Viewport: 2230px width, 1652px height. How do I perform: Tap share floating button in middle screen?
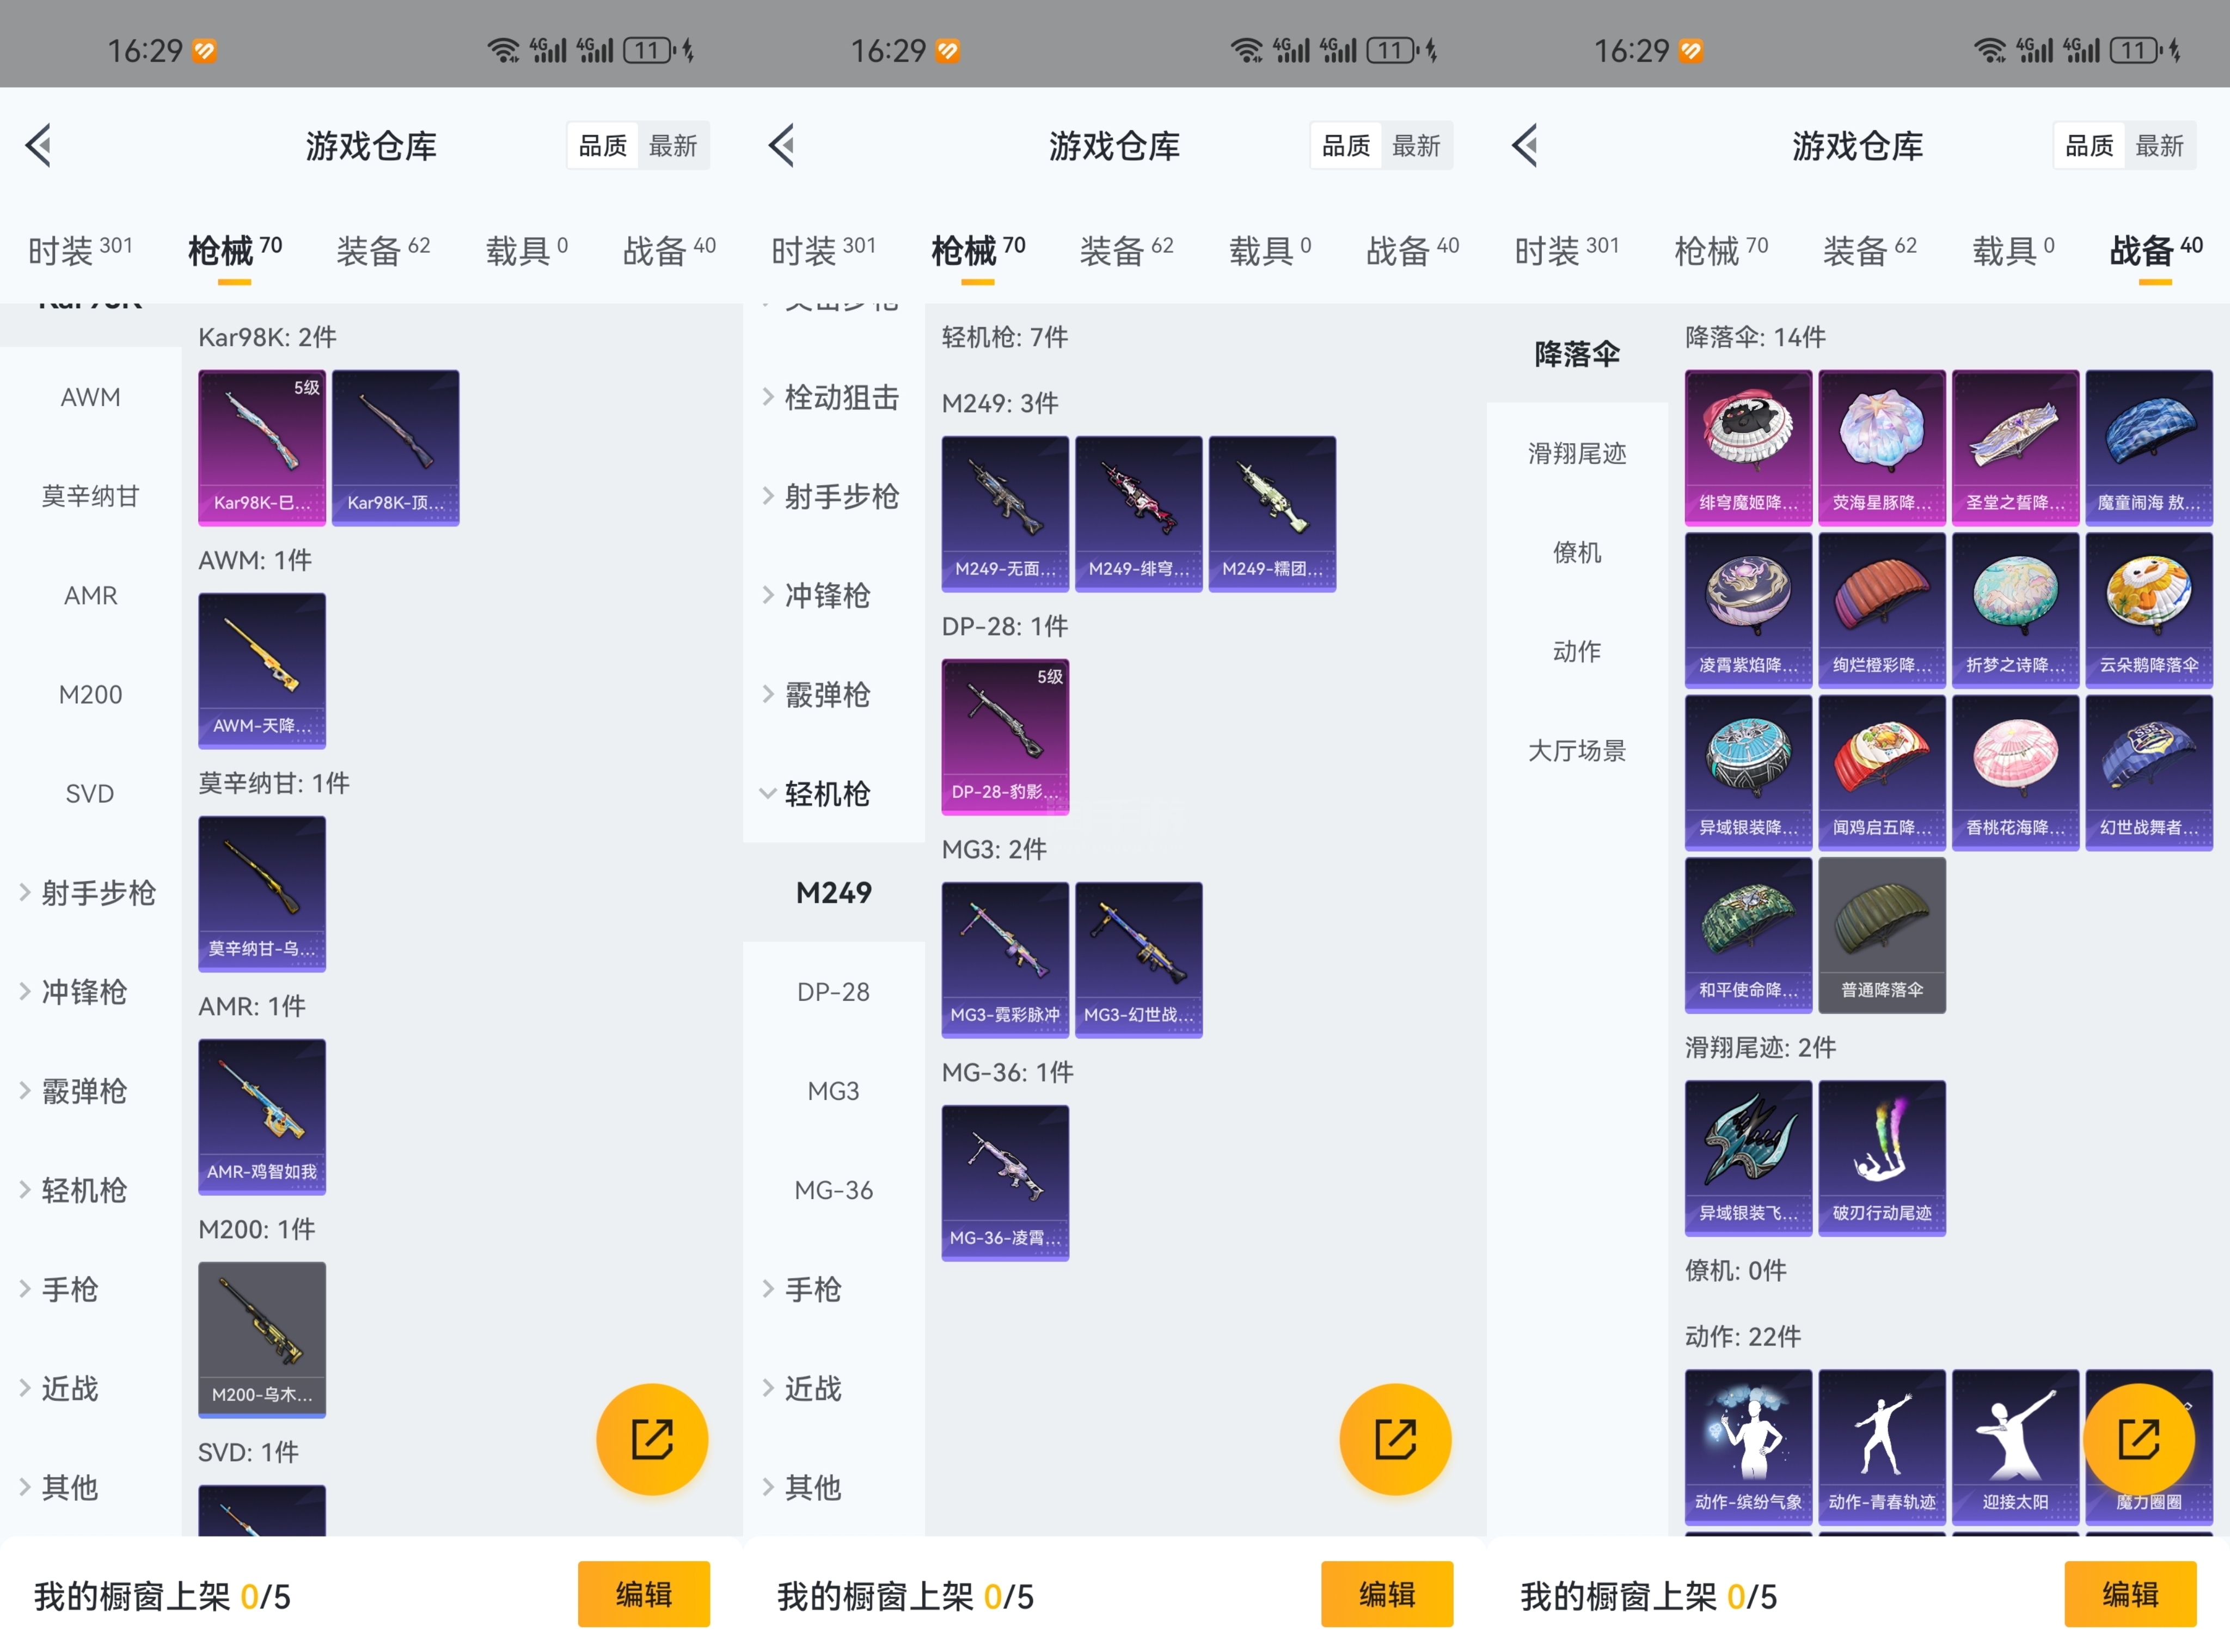[1395, 1439]
